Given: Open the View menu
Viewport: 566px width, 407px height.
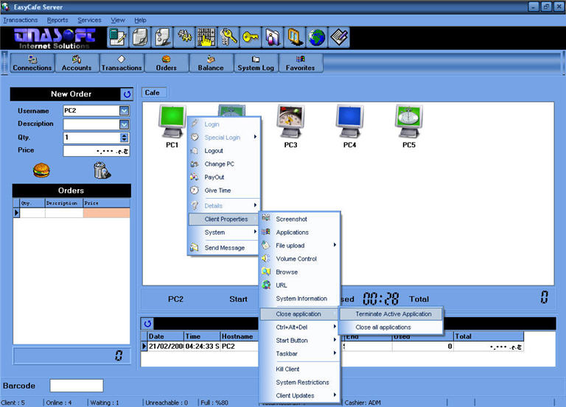Looking at the screenshot, I should click(x=118, y=20).
